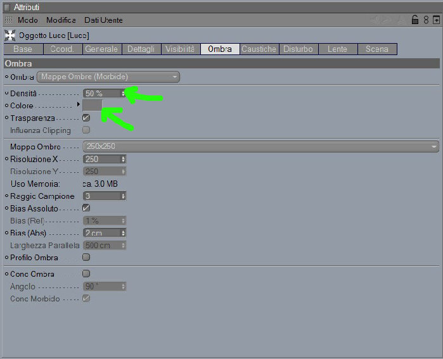Viewport: 443px width, 359px height.
Task: Open the Dati Utente menu
Action: tap(103, 20)
